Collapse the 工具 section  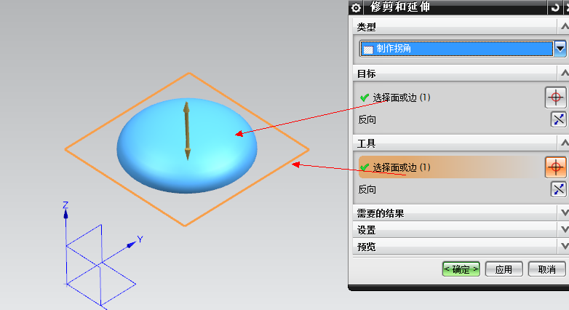pyautogui.click(x=565, y=143)
